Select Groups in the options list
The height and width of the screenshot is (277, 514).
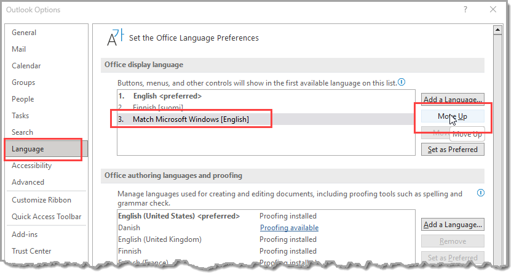23,82
